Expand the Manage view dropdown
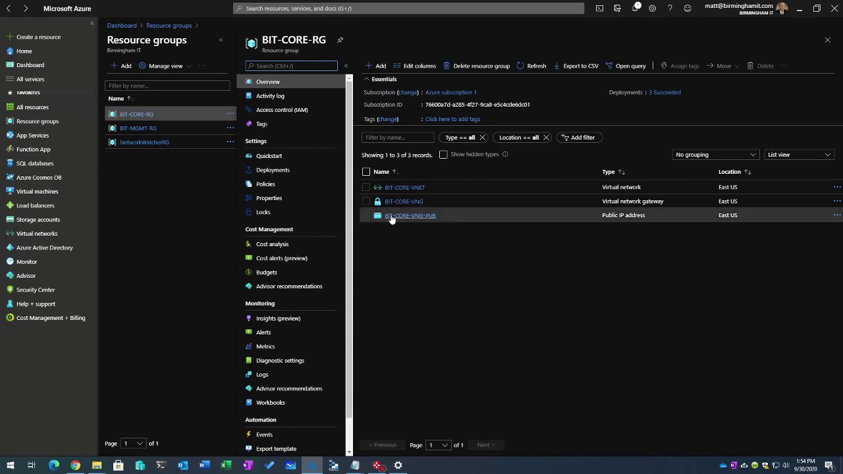The height and width of the screenshot is (474, 843). tap(188, 66)
